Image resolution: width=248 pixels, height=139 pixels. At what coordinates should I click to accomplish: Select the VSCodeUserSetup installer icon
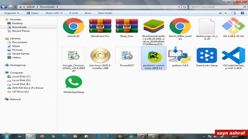point(233,55)
